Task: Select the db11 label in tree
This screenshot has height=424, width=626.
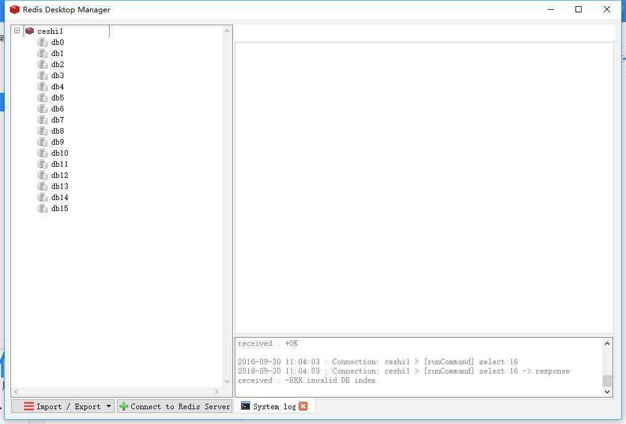Action: 60,164
